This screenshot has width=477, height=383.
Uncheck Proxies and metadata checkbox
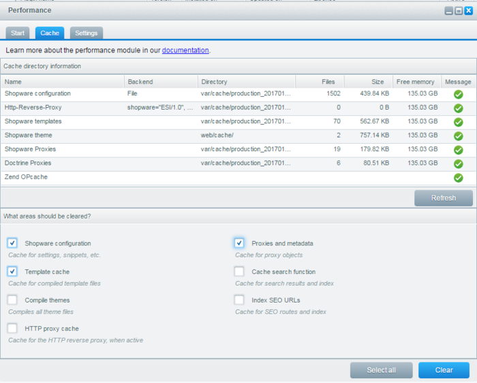tap(239, 243)
